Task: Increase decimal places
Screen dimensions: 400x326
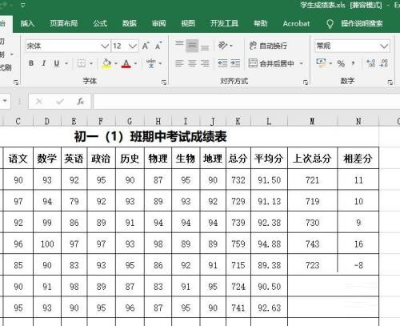Action: pos(370,63)
